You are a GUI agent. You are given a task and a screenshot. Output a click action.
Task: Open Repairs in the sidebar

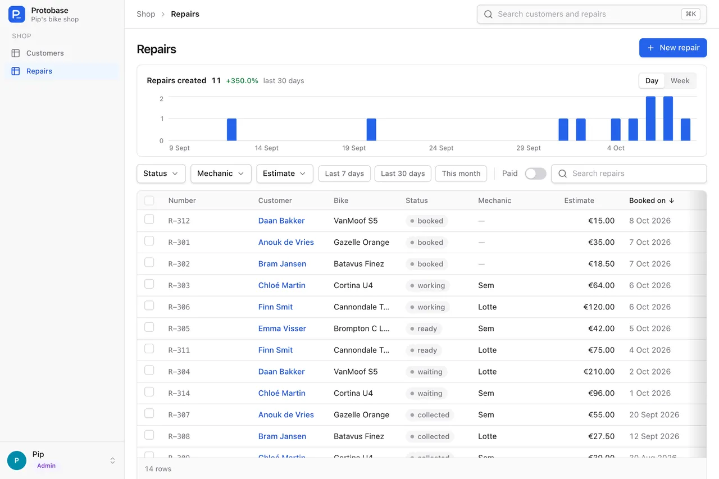[62, 71]
